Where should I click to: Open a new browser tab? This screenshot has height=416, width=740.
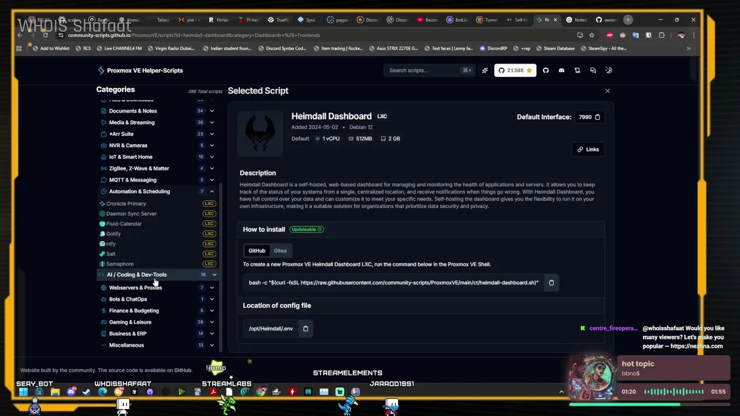click(x=628, y=20)
